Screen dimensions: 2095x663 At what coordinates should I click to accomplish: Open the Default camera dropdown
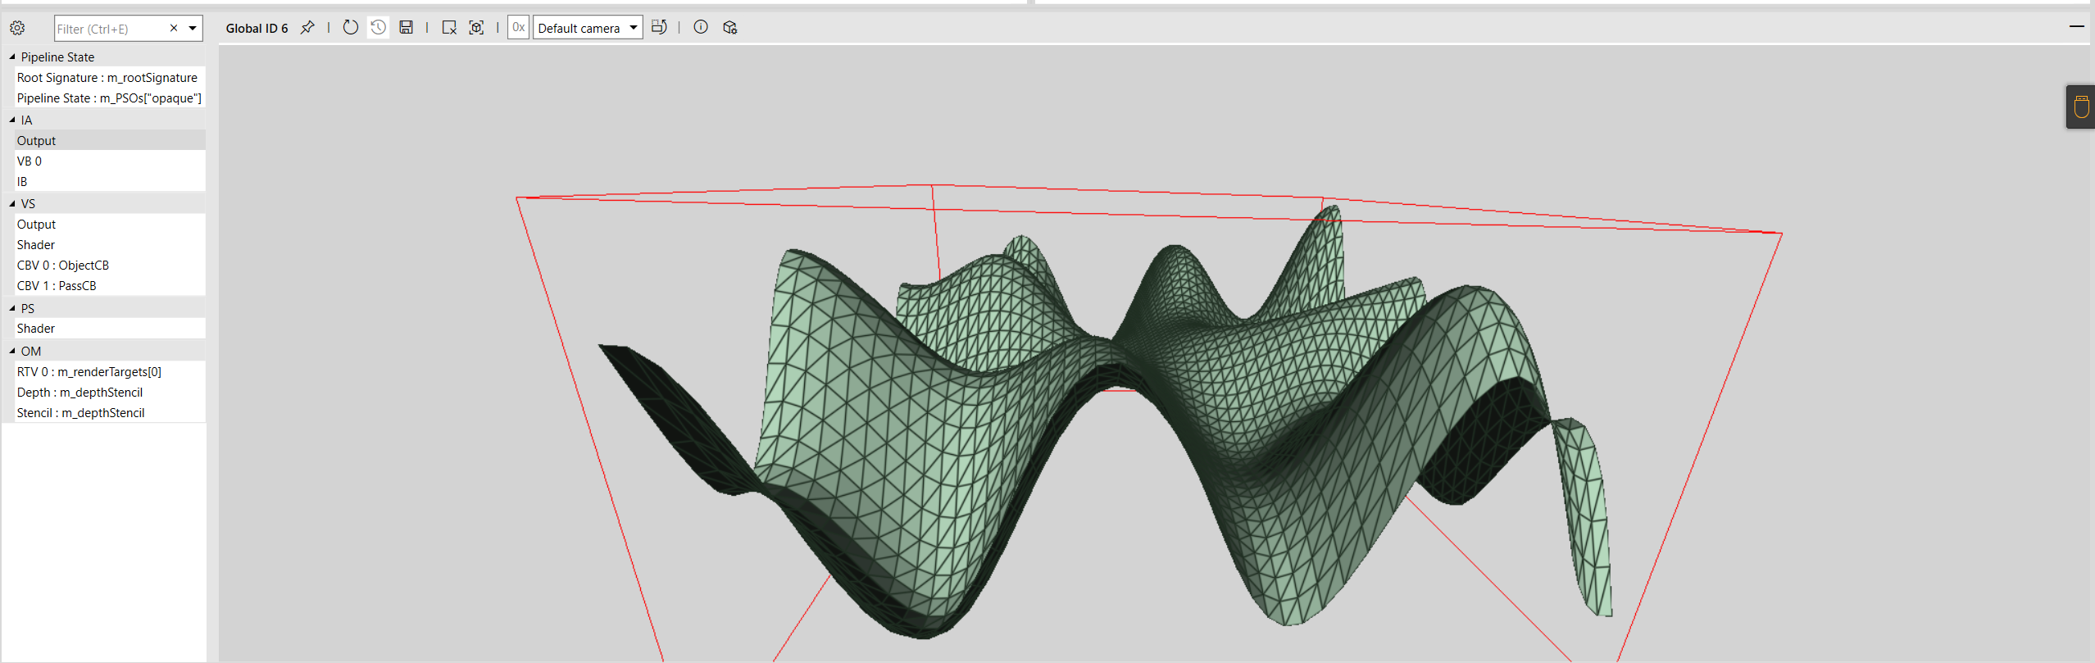588,28
